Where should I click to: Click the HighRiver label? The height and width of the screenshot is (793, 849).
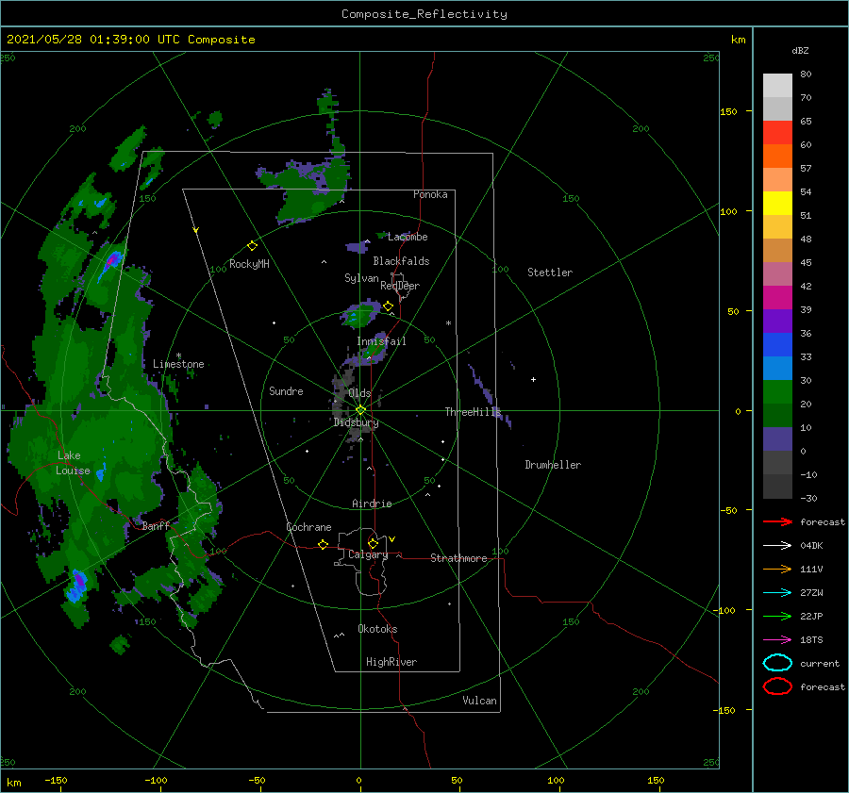[391, 662]
